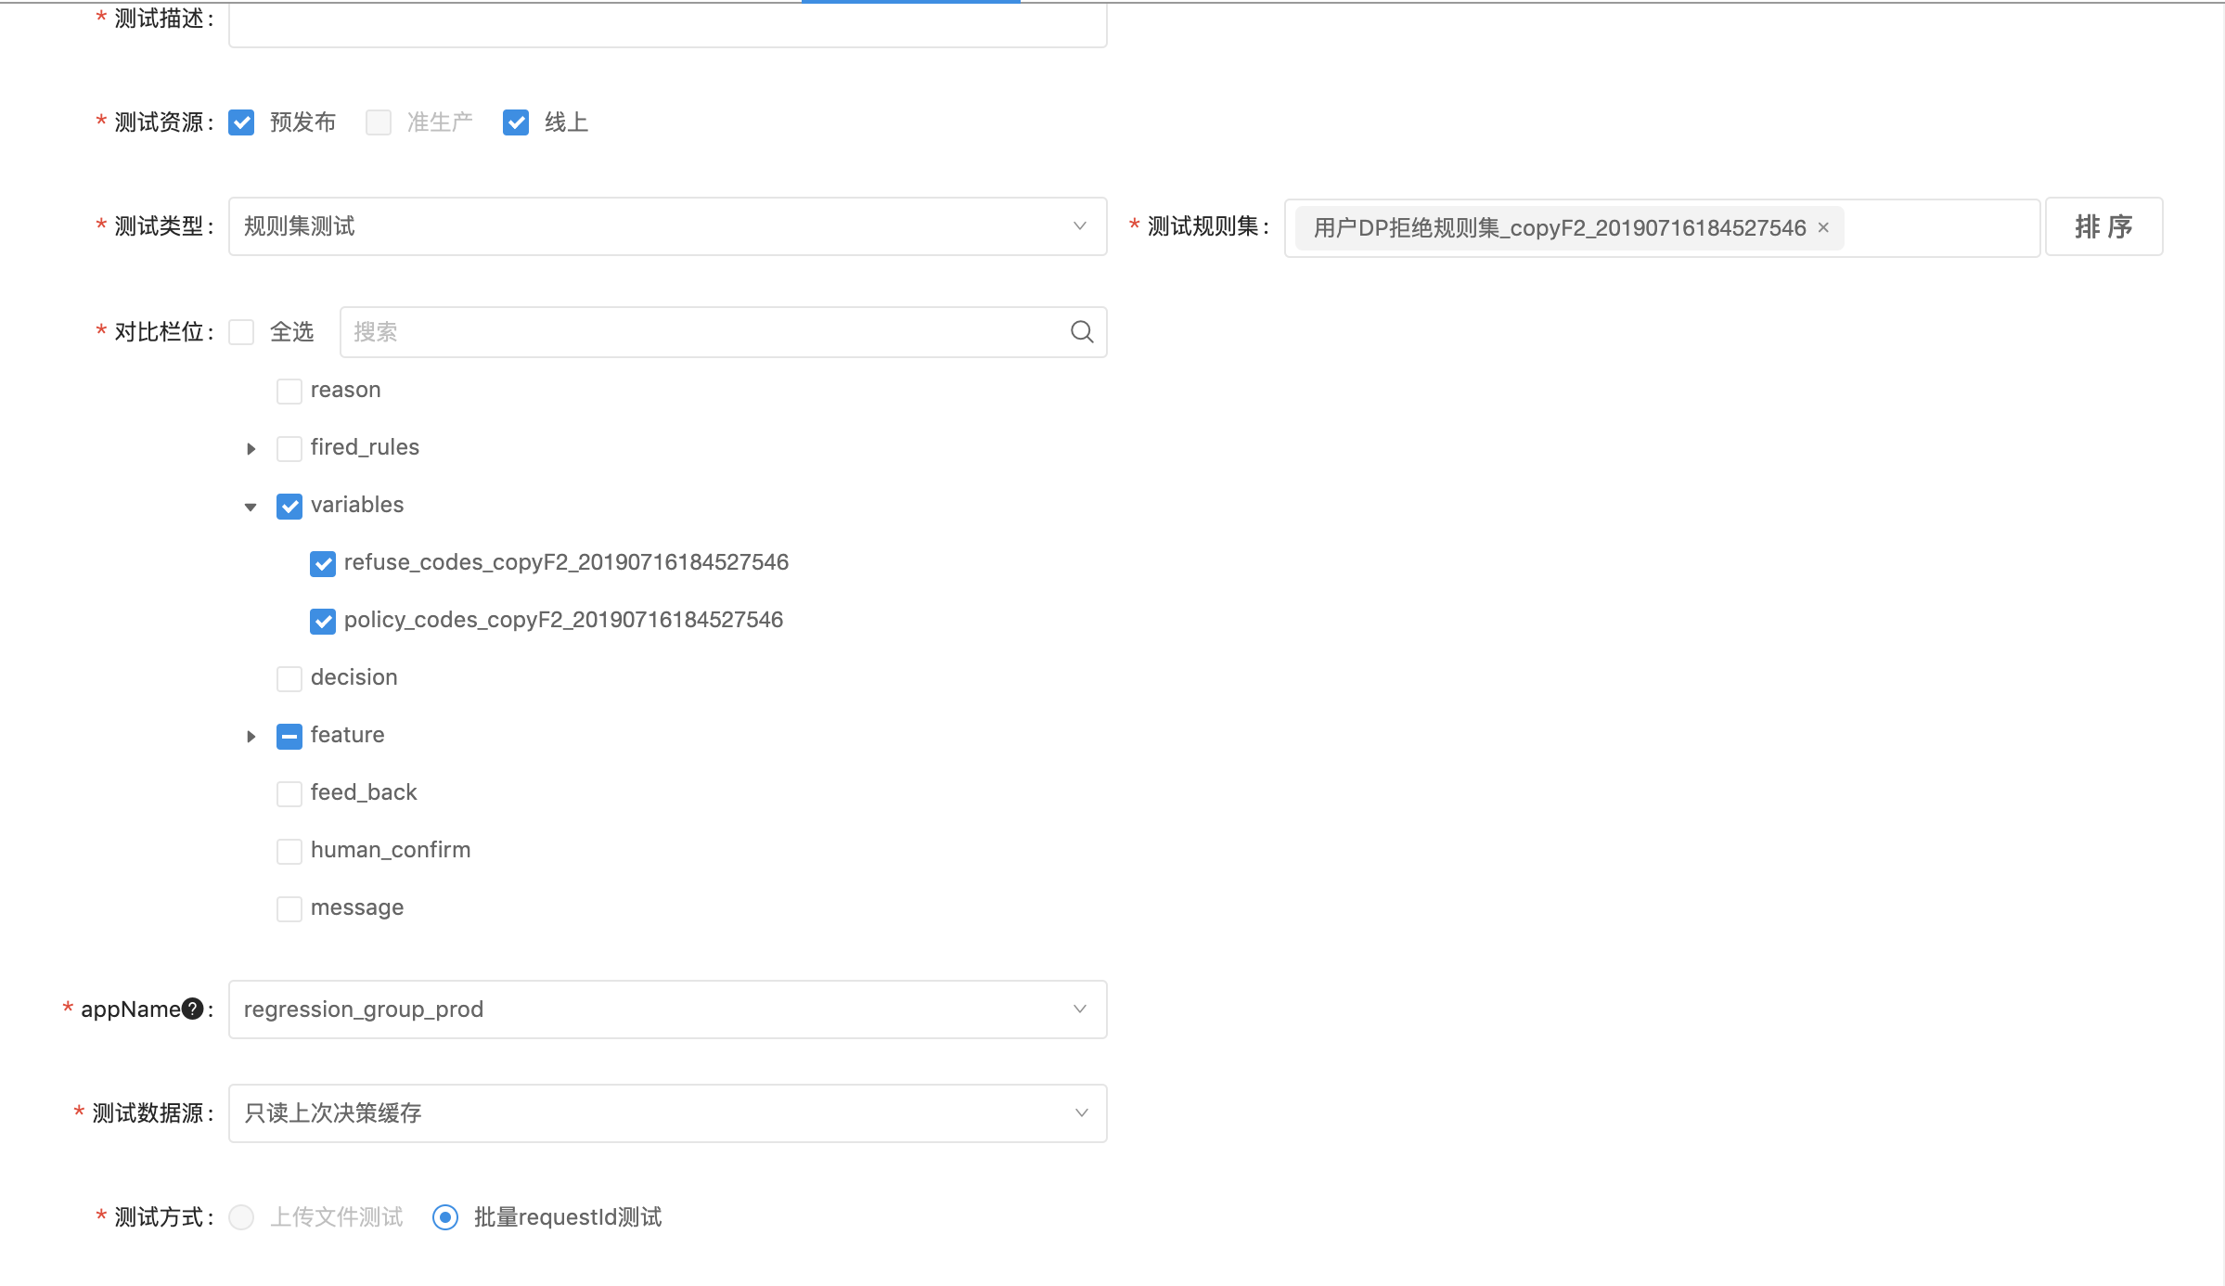Expand the feature tree node arrow

tap(251, 737)
